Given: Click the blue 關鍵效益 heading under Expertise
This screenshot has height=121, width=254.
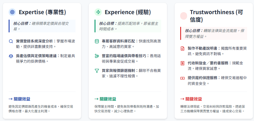Looking at the screenshot, I should click(x=20, y=99).
